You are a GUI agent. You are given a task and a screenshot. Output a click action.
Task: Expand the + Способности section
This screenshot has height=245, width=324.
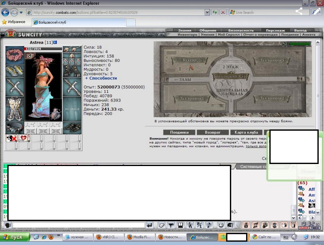tap(101, 78)
